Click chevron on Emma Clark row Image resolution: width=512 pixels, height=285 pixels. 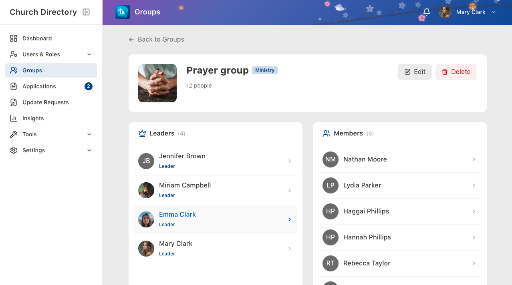click(x=290, y=219)
